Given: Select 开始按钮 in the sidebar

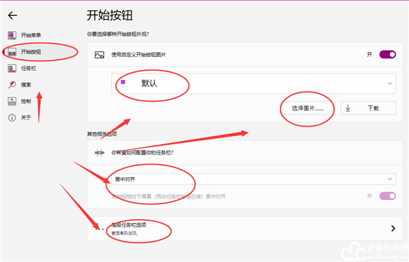Looking at the screenshot, I should coord(39,52).
